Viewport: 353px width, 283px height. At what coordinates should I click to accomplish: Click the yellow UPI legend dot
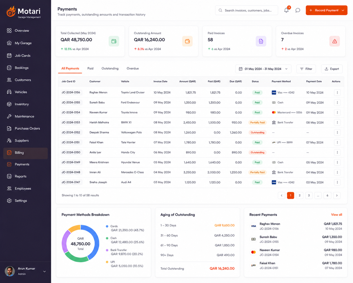coord(107,262)
